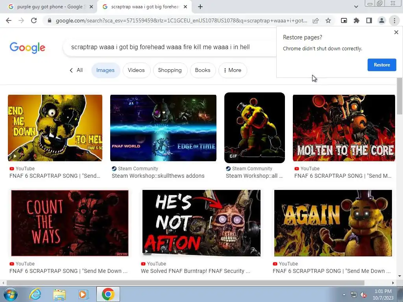Open the taskbar clock and date

[x=383, y=295]
